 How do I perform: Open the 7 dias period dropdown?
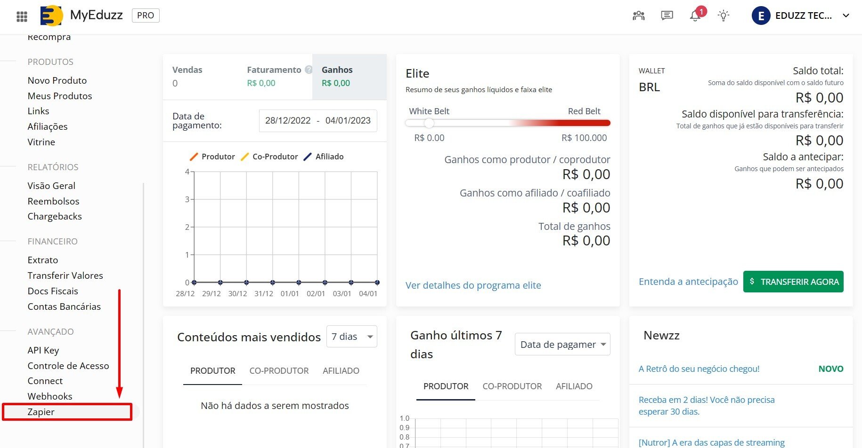(351, 337)
